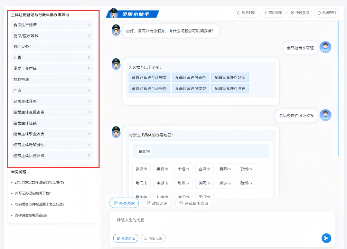Click the user avatar next to 食品经营许可证
Screen dimensions: 347x249
[325, 47]
